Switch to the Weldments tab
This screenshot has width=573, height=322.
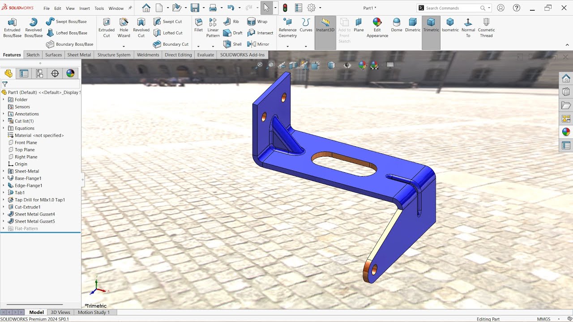(148, 55)
